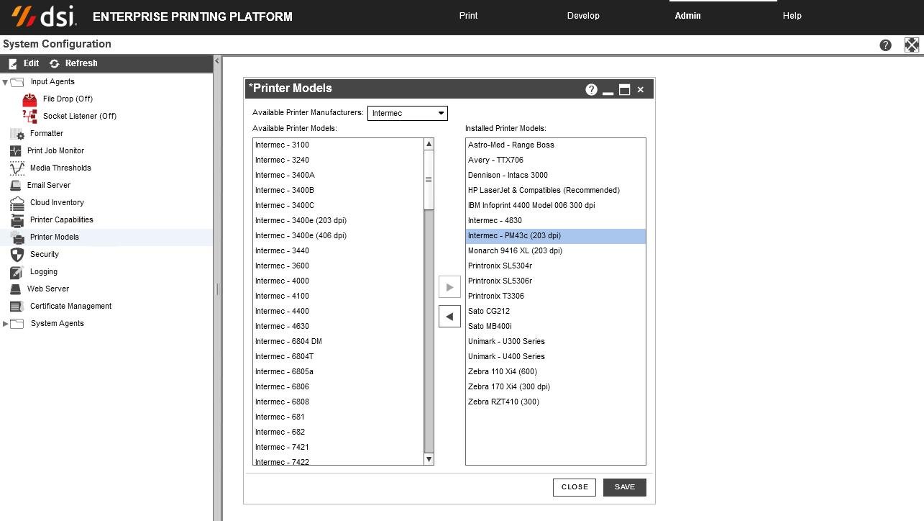Click the DSI logo icon
This screenshot has height=521, width=924.
coord(44,15)
